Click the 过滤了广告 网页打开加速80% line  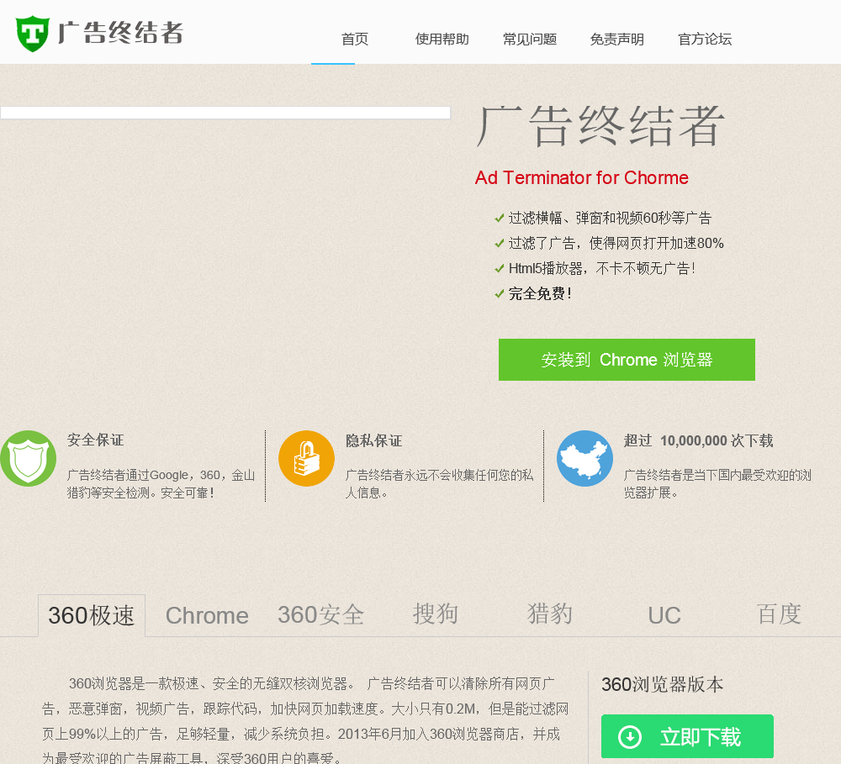[x=616, y=243]
